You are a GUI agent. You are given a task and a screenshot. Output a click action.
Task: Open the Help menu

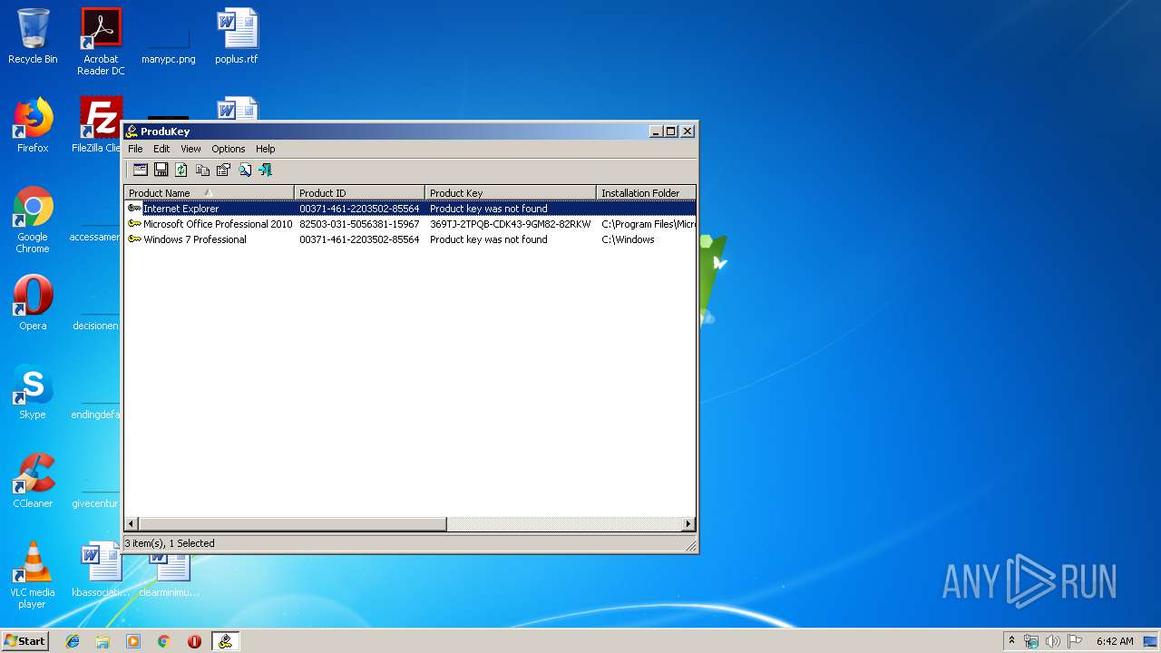click(x=265, y=149)
